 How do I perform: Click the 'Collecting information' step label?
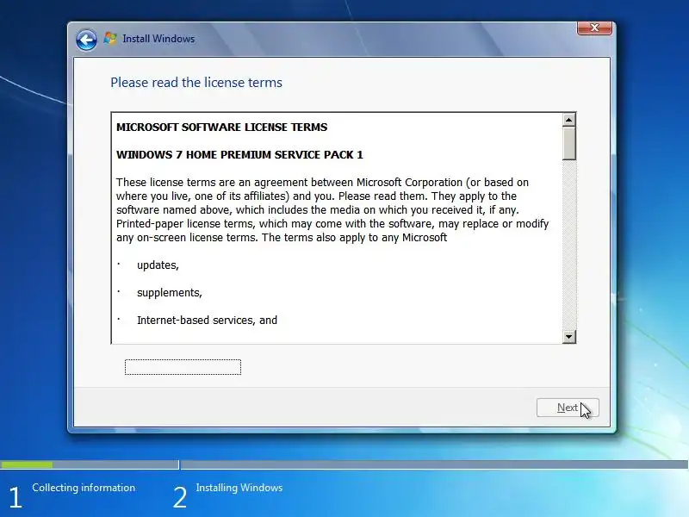pos(84,488)
